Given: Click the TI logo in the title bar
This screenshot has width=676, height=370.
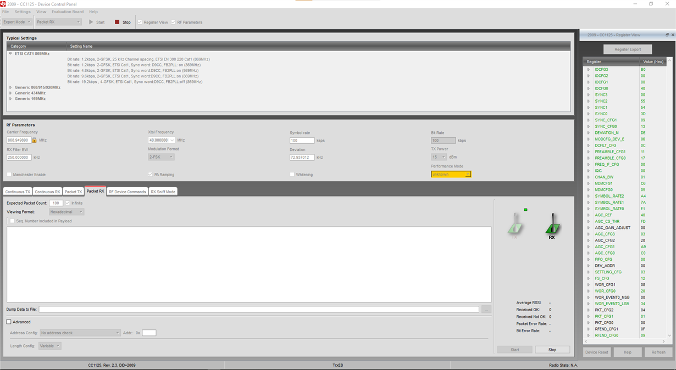Looking at the screenshot, I should pyautogui.click(x=3, y=4).
